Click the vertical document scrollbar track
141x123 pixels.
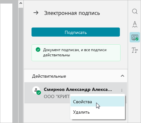point(21,65)
